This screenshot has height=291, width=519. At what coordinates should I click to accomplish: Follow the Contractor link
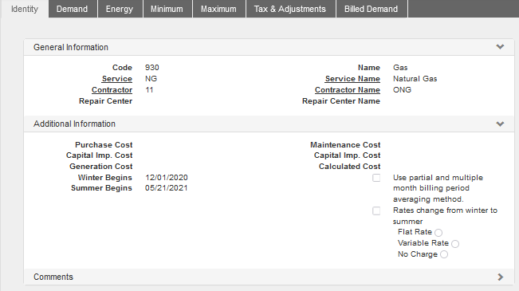coord(112,90)
